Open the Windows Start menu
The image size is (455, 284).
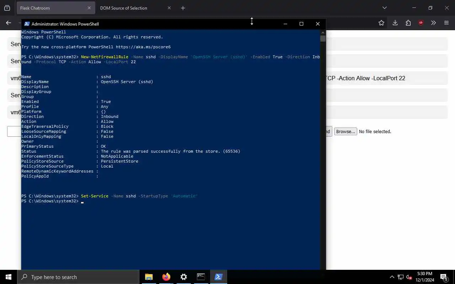pyautogui.click(x=9, y=277)
